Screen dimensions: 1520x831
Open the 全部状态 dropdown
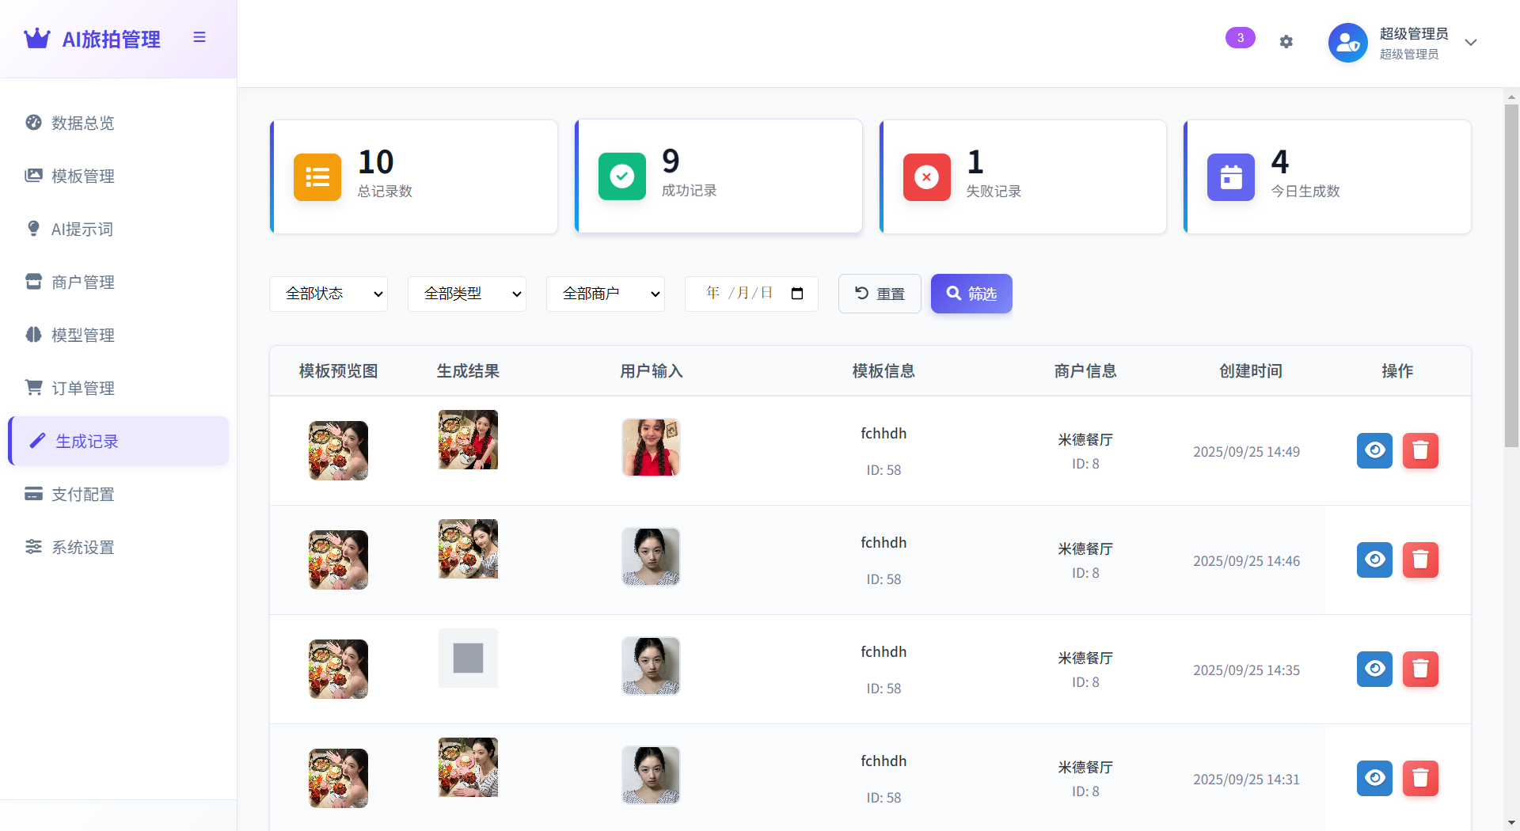[328, 293]
